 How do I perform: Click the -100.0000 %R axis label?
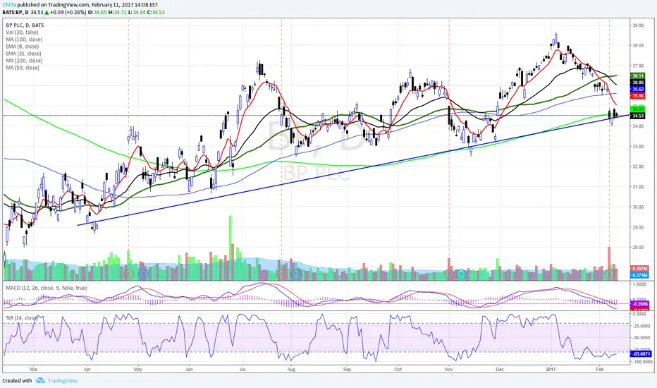(641, 362)
